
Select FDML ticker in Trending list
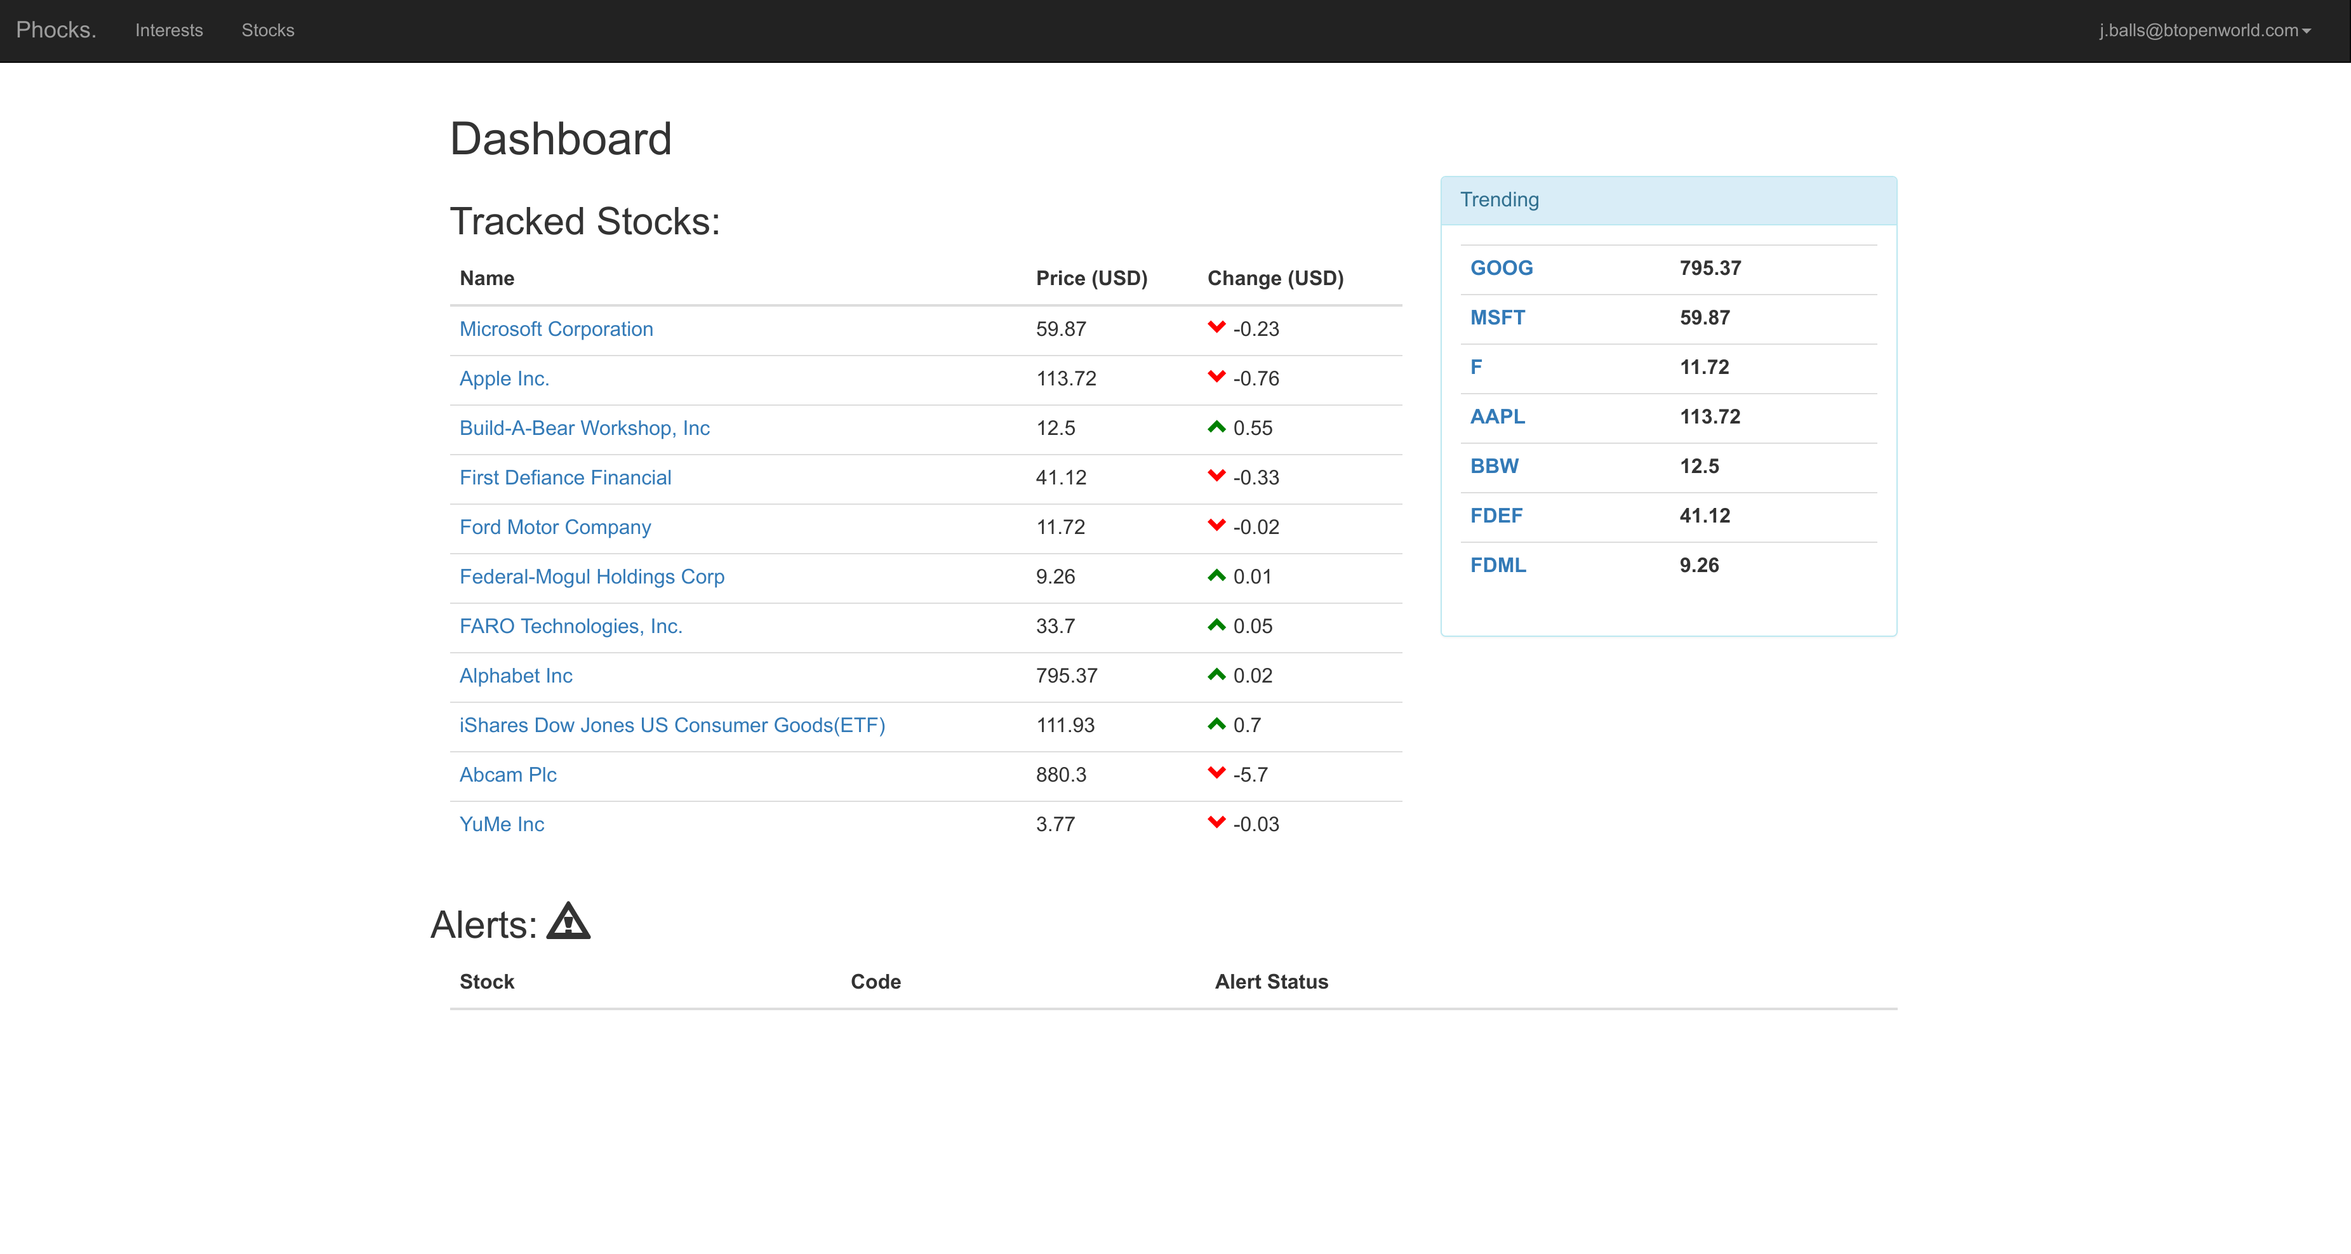coord(1497,565)
